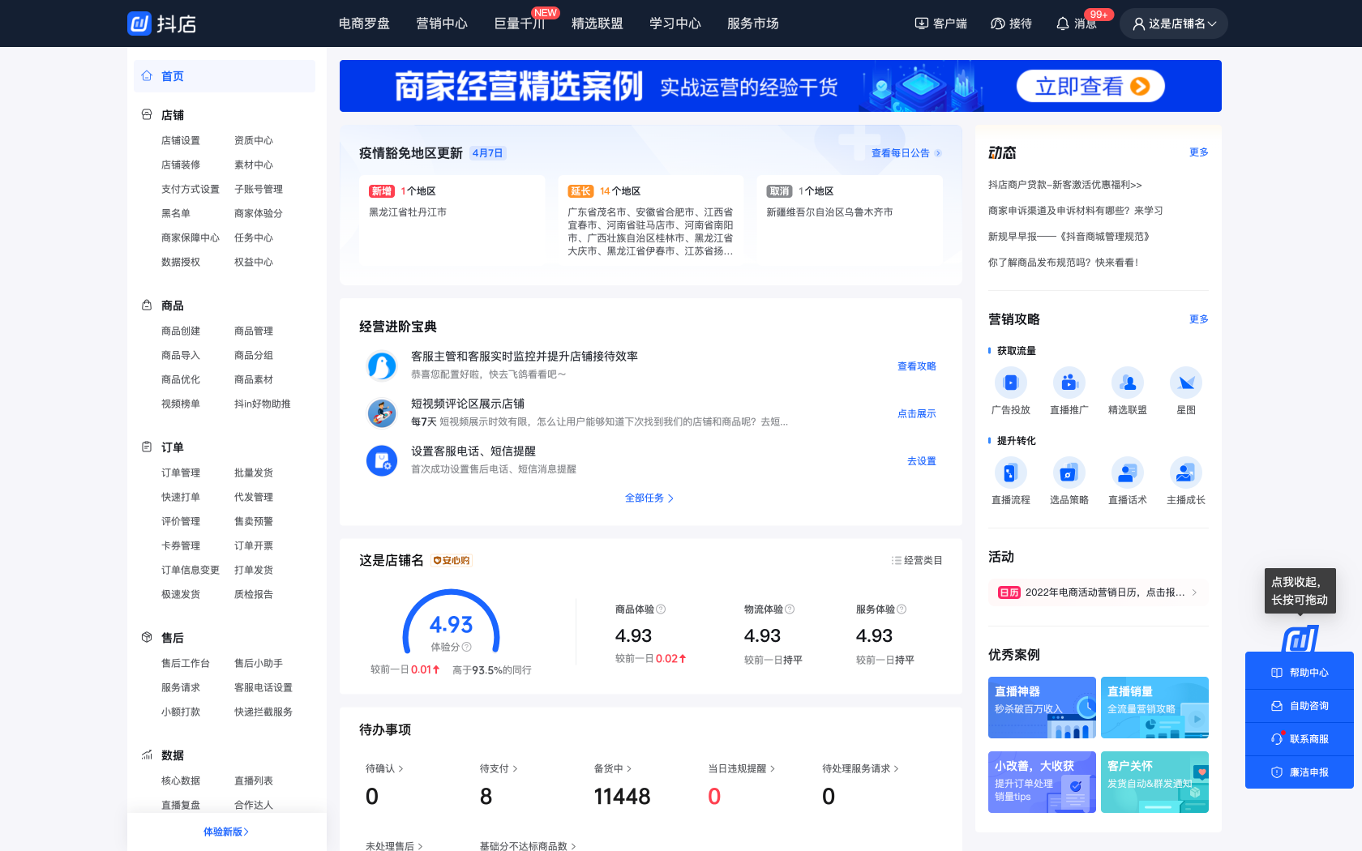Switch to 体验新版 at sidebar bottom
Image resolution: width=1362 pixels, height=851 pixels.
[226, 832]
